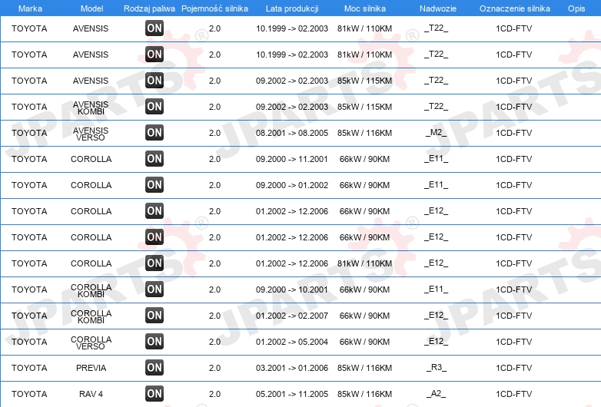Screen dimensions: 601x407
Task: Click 85kW / 115KM in the AVENSIS KOMBI row
Action: pos(364,107)
